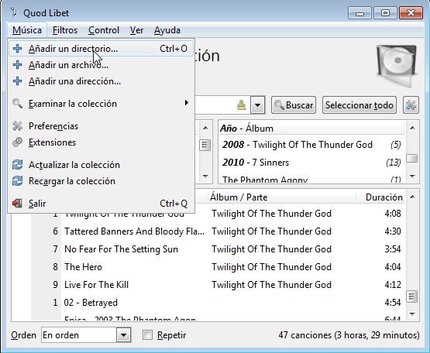Viewport: 430px width, 353px height.
Task: Sort by Álbum / Parte column header
Action: pos(282,197)
